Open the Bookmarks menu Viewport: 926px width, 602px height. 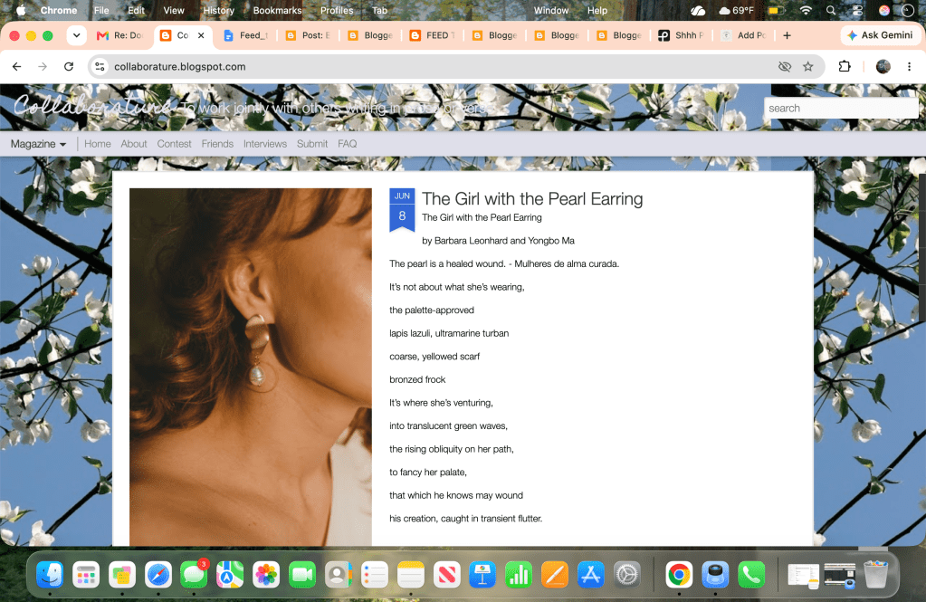(277, 10)
